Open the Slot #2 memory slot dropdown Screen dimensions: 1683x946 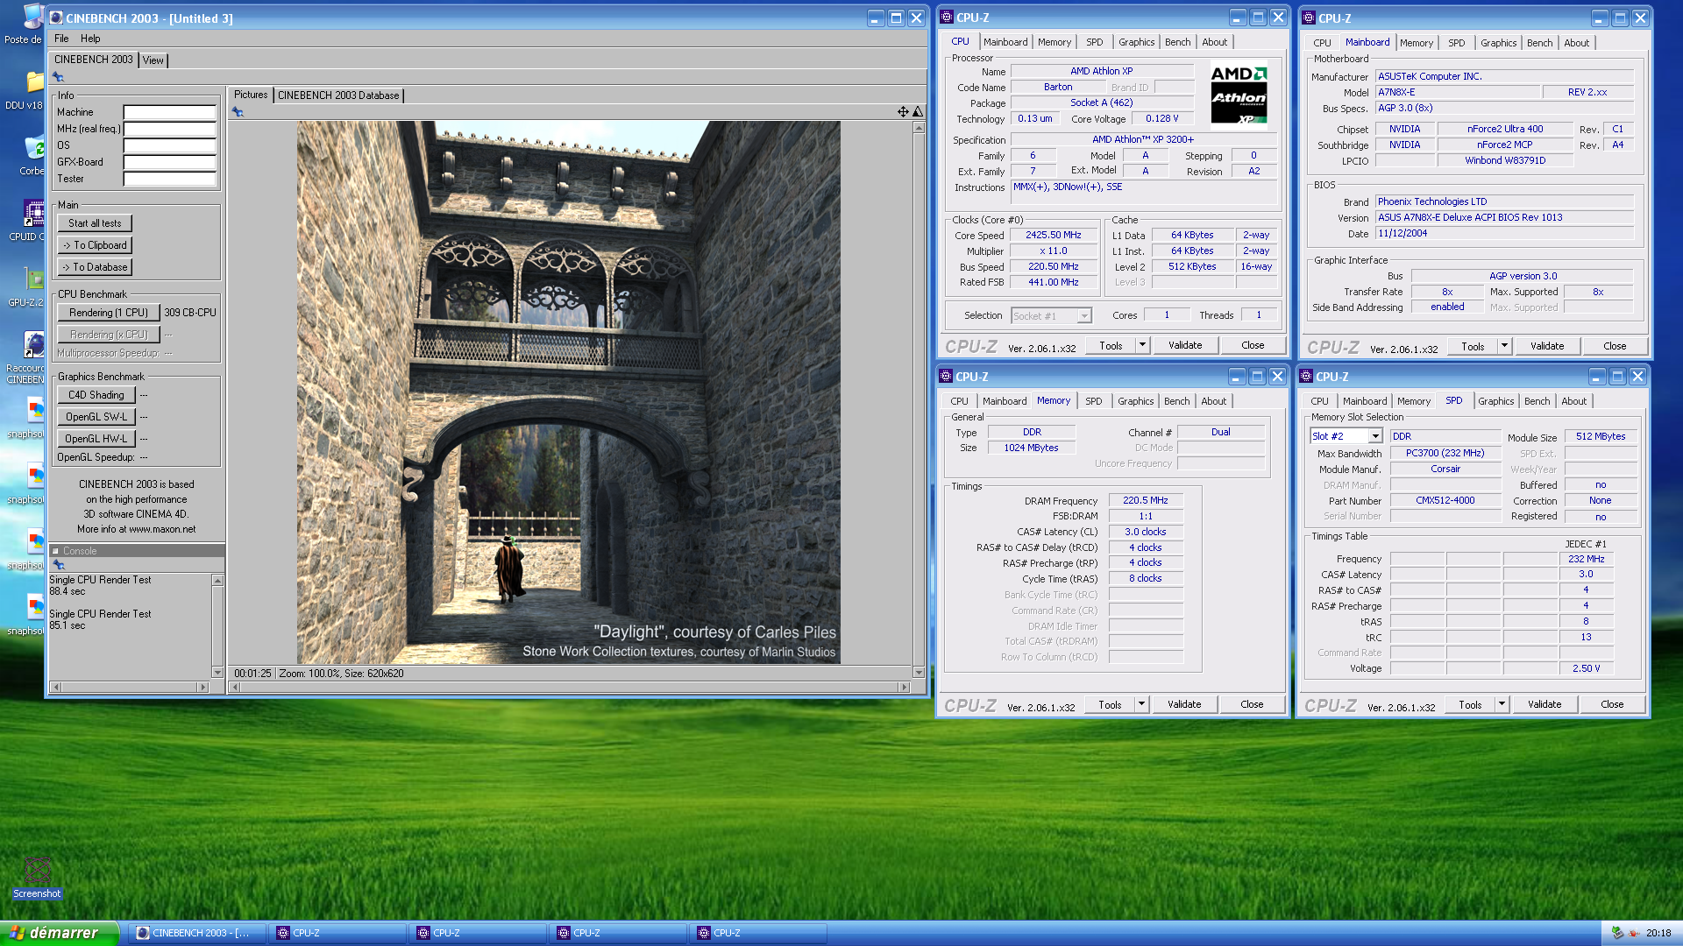(x=1375, y=436)
